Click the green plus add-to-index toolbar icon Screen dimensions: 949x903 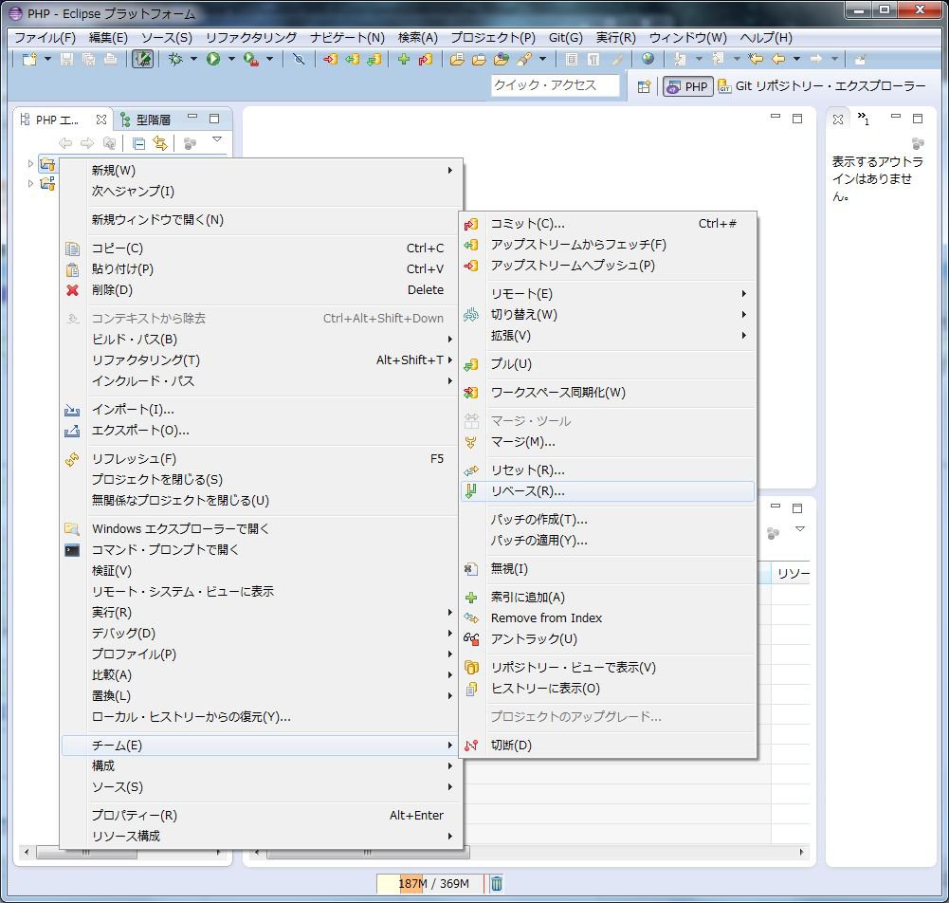pos(404,60)
